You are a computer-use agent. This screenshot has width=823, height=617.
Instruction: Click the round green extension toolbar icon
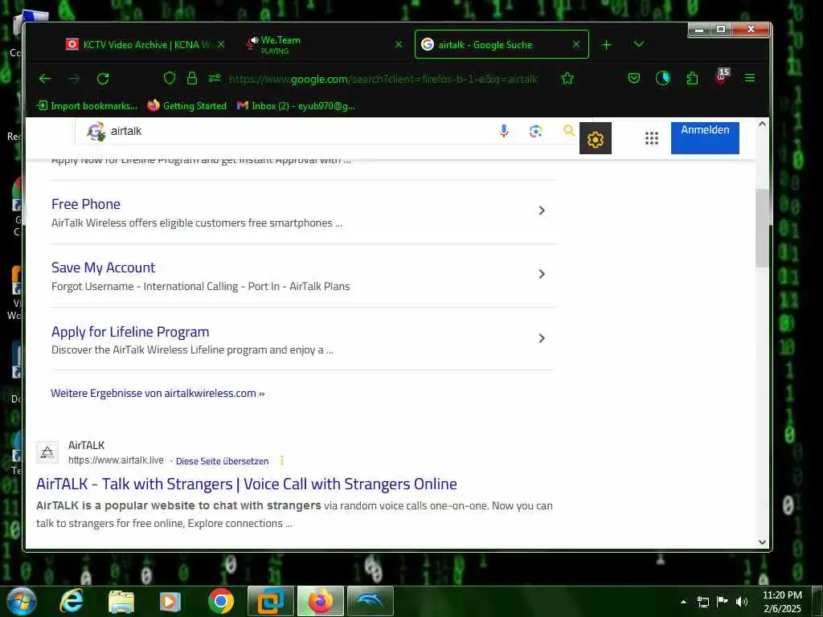tap(663, 78)
